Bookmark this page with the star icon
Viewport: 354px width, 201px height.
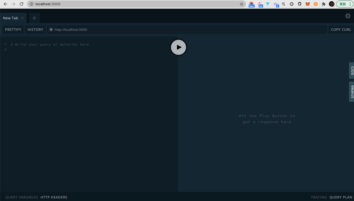point(241,4)
